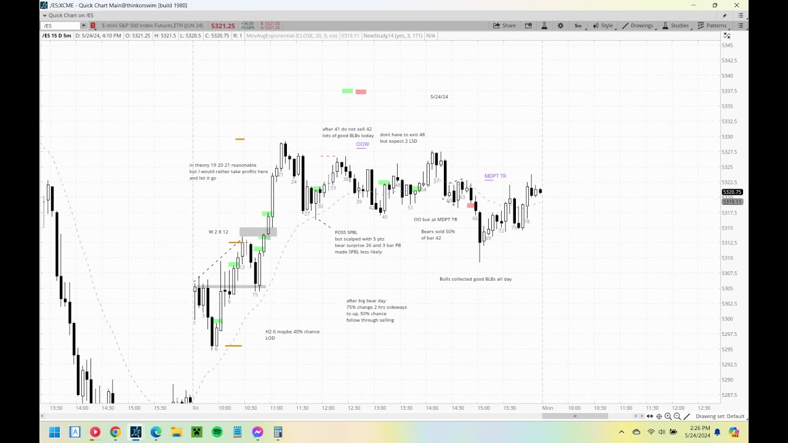This screenshot has height=443, width=788.
Task: Open the symbol selector dropdown arrow
Action: click(84, 26)
